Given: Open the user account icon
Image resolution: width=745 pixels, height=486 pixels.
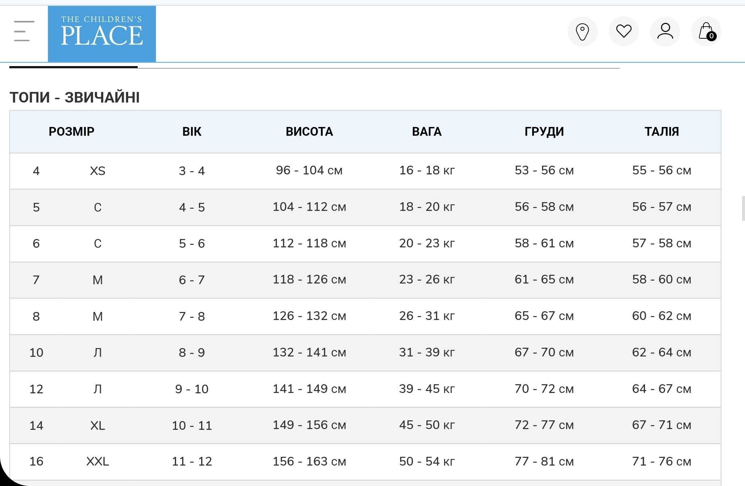Looking at the screenshot, I should (665, 31).
